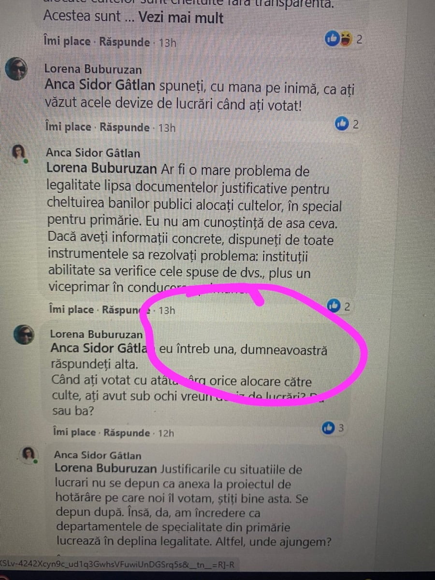Click reaction icons showing 2 on top comment

(338, 39)
